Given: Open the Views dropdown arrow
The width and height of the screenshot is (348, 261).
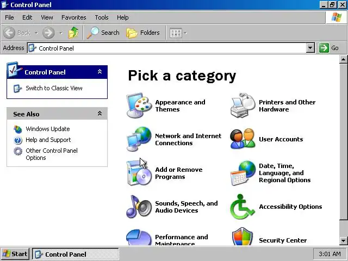Looking at the screenshot, I should (185, 33).
